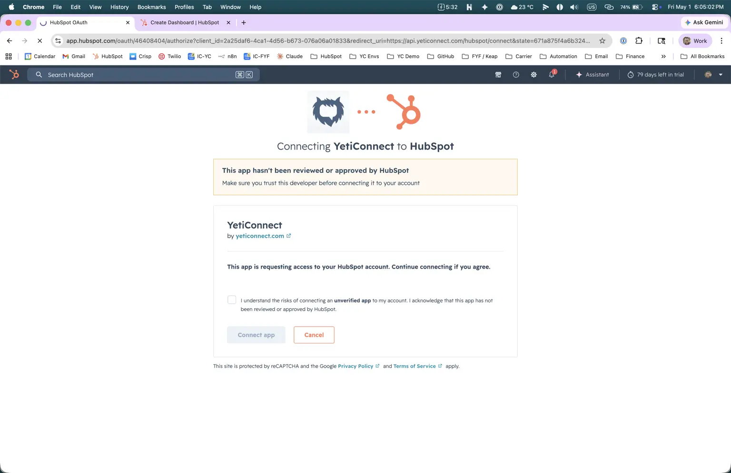The image size is (731, 473).
Task: Open the Gmail bookmark
Action: tap(74, 56)
